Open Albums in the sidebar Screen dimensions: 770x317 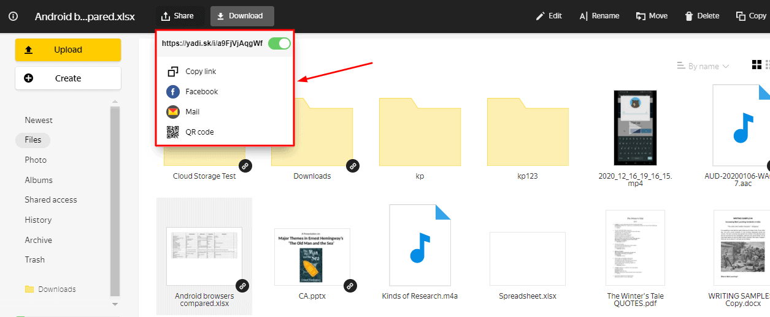[39, 180]
